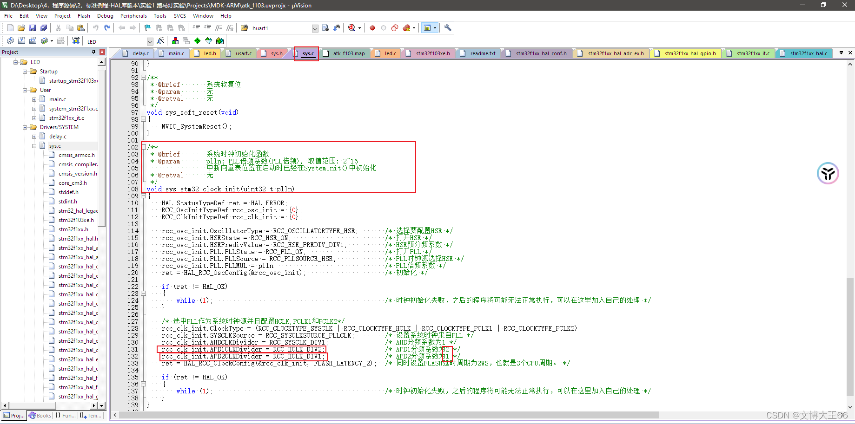Click the Batch build icon
Viewport: 855px width, 424px height.
[44, 41]
